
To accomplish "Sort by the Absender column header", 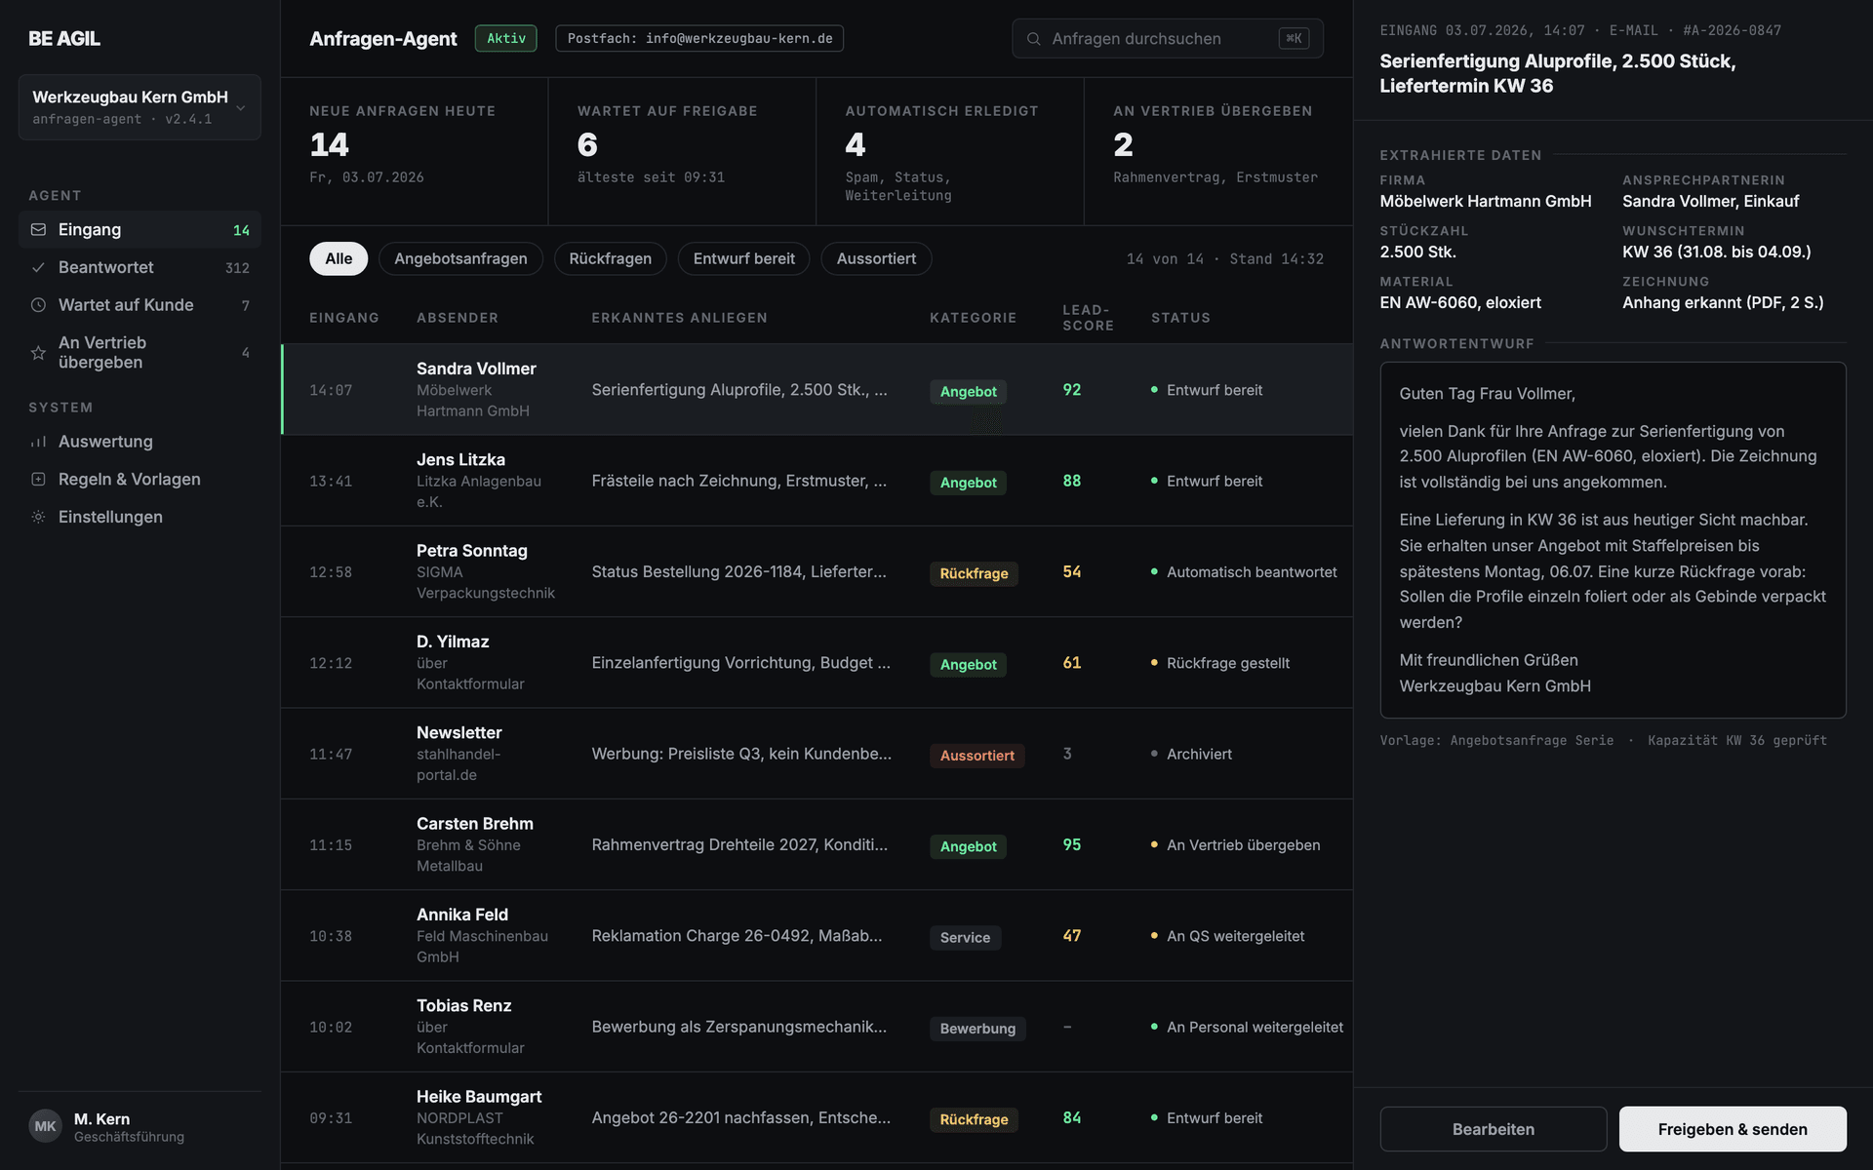I will pos(458,318).
